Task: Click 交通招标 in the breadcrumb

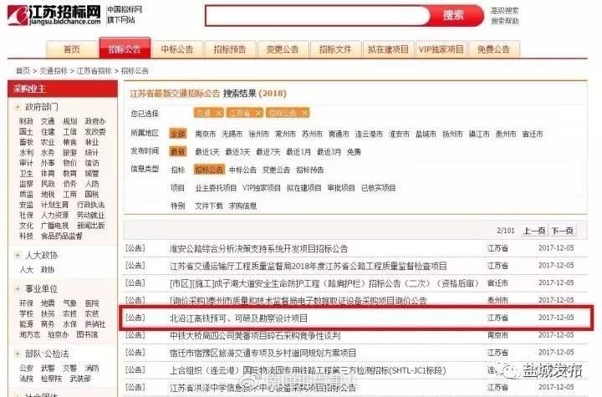Action: (x=54, y=71)
